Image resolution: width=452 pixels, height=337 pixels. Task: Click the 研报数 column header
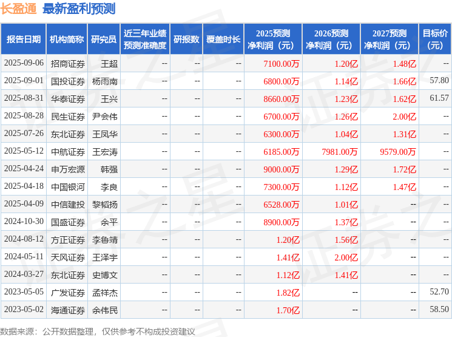coord(186,39)
